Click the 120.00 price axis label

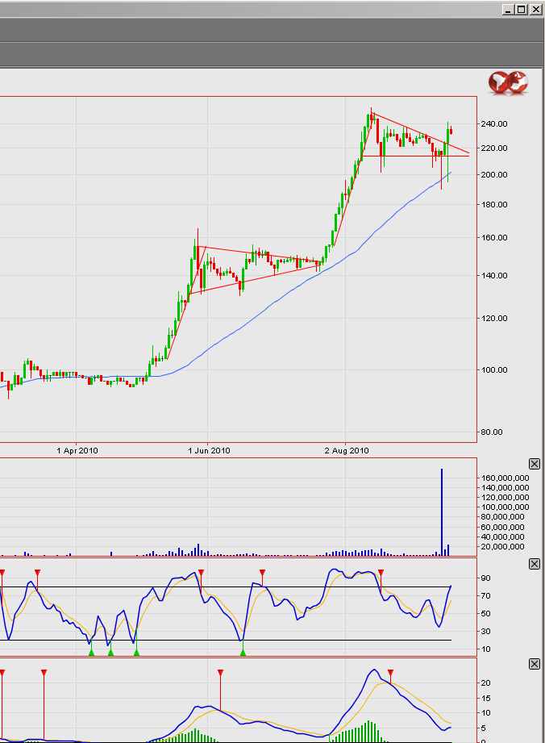pyautogui.click(x=494, y=318)
